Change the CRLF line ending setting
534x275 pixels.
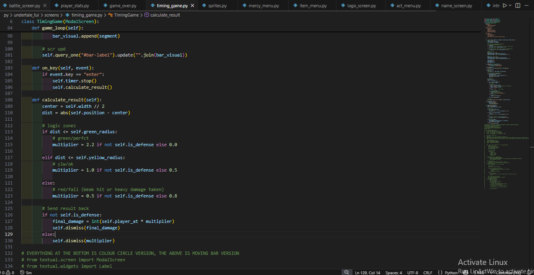click(428, 273)
